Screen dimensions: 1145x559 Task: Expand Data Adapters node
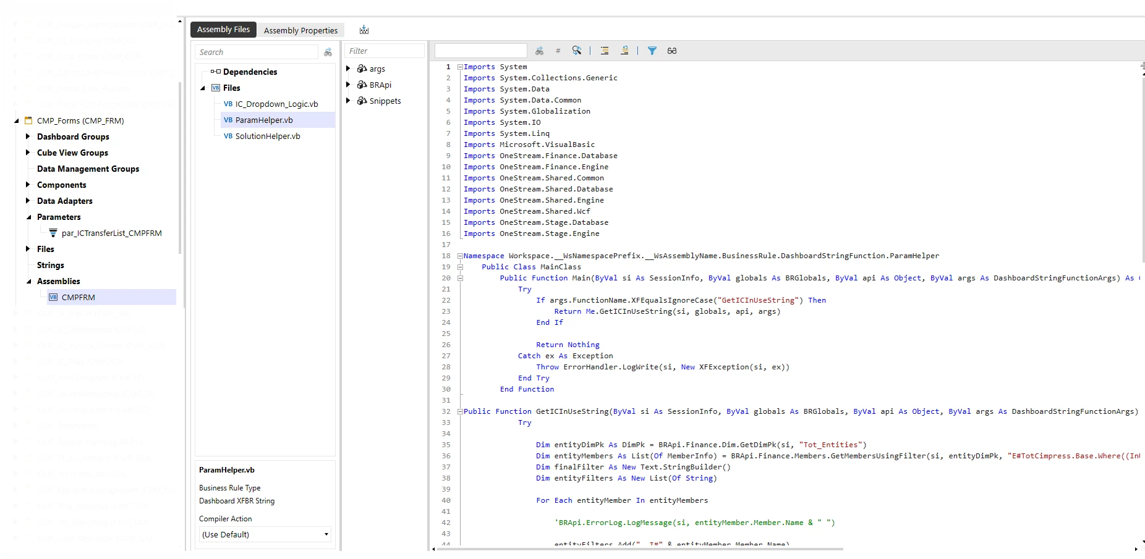27,201
